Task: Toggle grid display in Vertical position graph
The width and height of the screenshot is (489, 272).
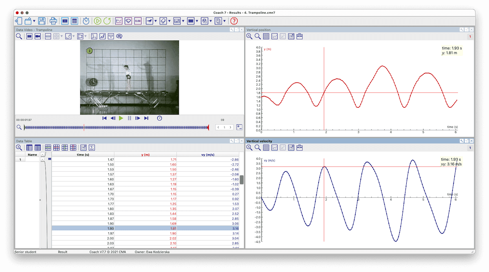Action: click(266, 36)
